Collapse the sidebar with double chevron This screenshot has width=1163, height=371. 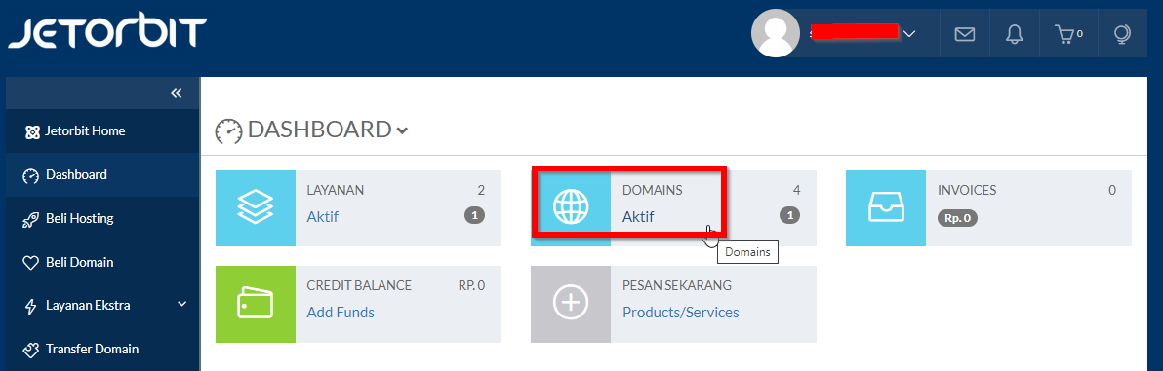click(x=176, y=93)
